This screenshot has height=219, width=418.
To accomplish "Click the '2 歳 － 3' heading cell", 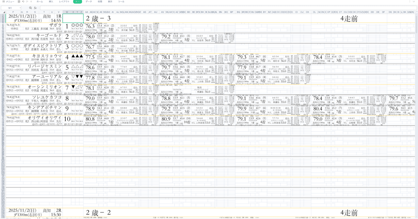I will point(98,19).
